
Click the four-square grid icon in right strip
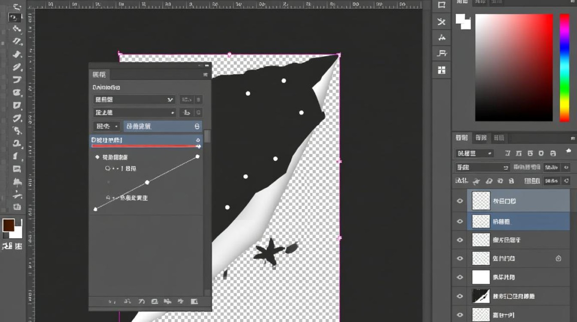point(441,70)
